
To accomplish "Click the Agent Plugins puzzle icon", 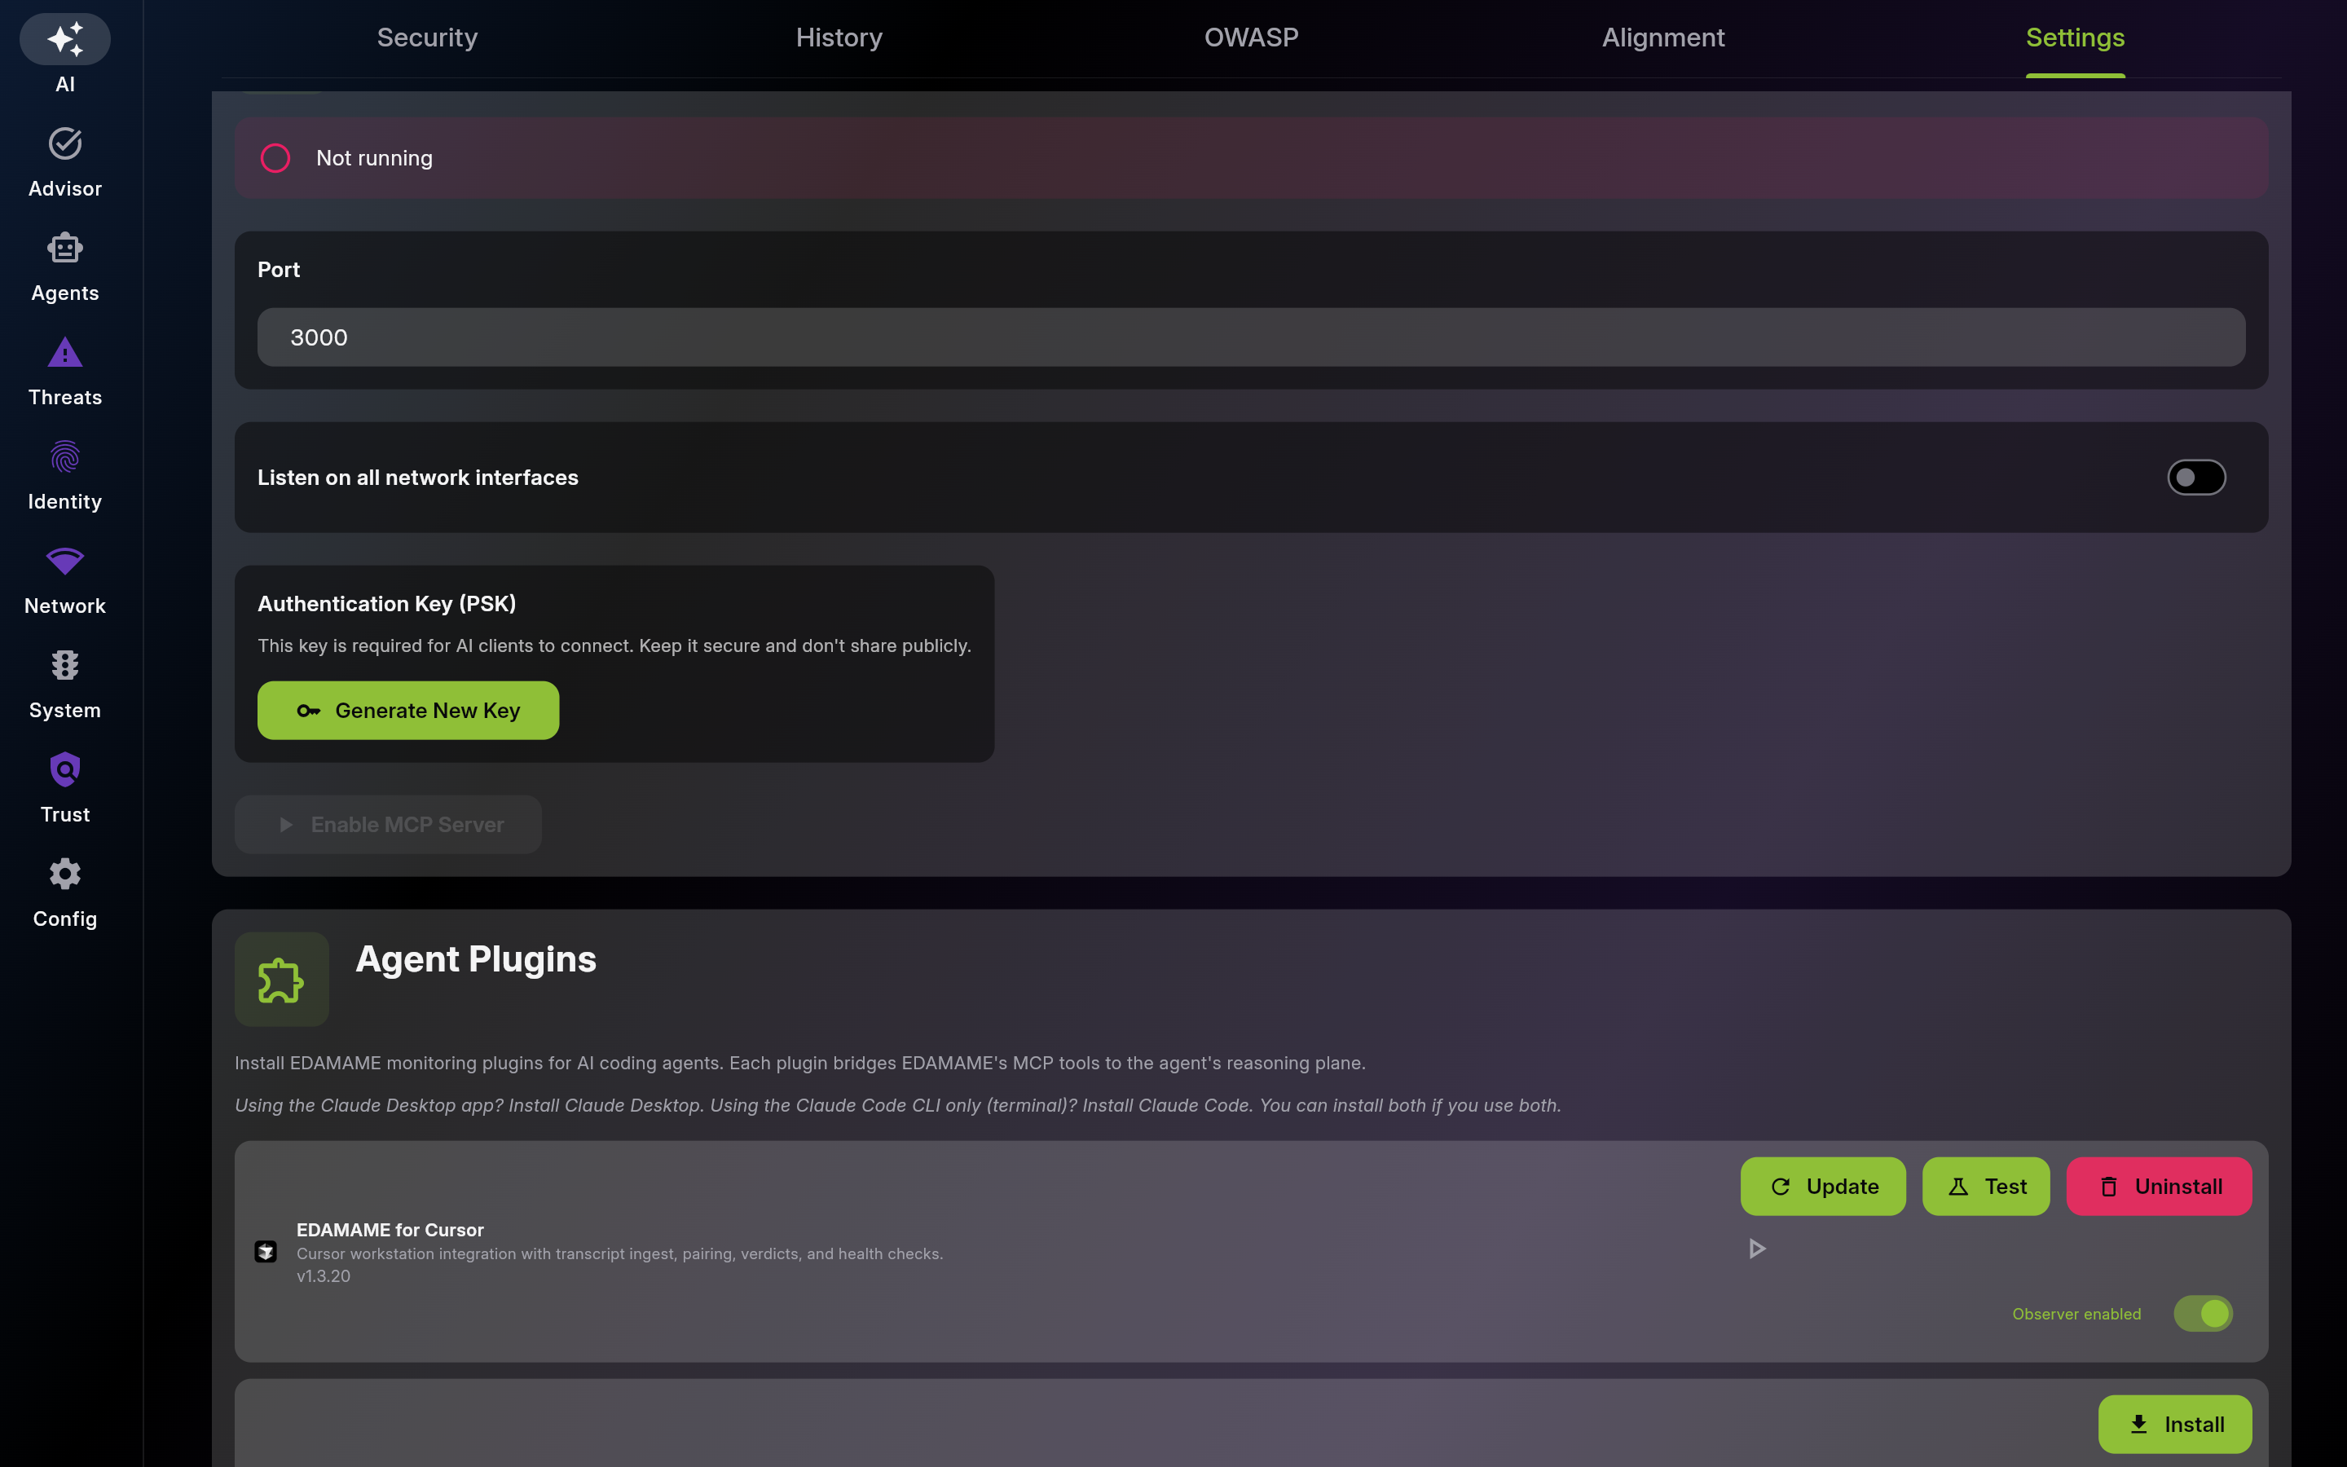I will click(x=281, y=980).
